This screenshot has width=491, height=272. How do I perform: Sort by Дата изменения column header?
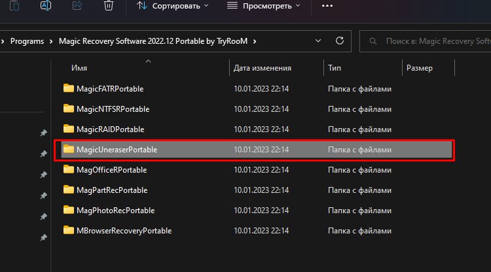tap(262, 68)
